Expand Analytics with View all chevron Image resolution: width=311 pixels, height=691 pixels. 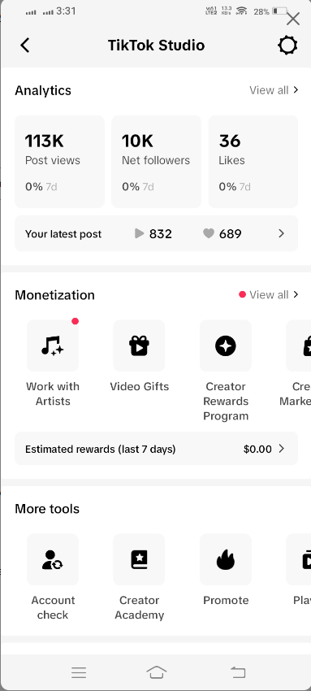pos(296,90)
